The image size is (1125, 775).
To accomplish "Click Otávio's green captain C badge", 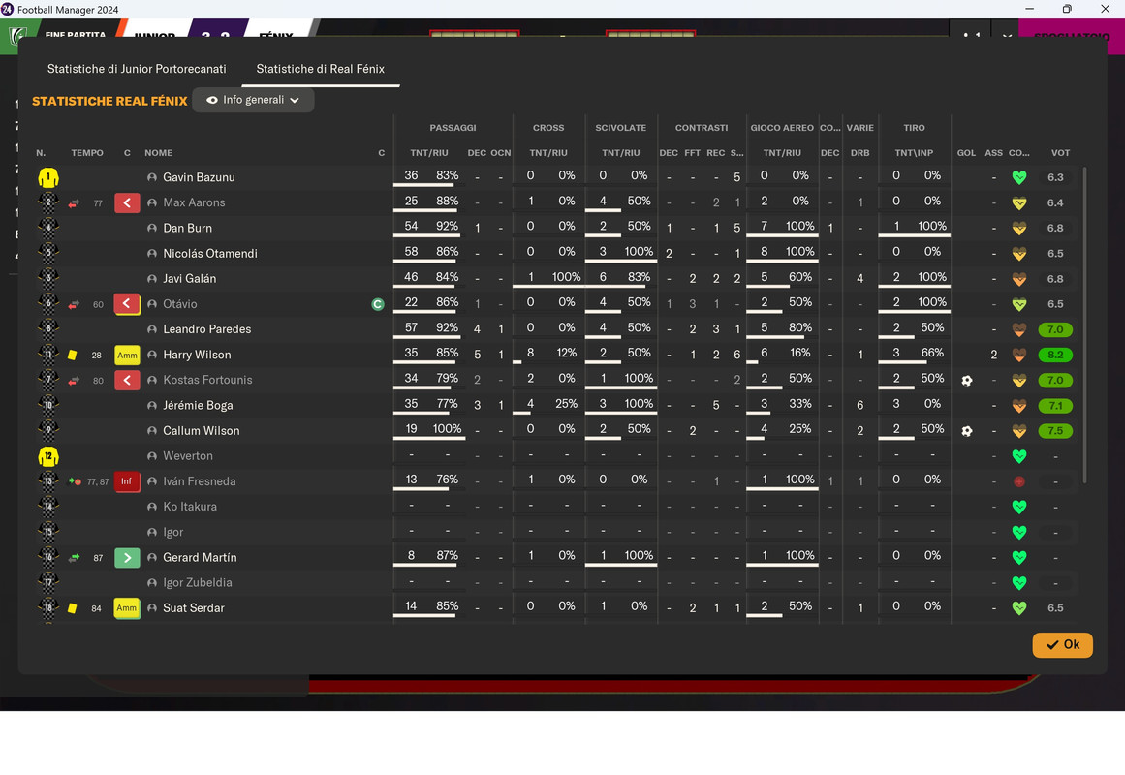I will tap(378, 304).
